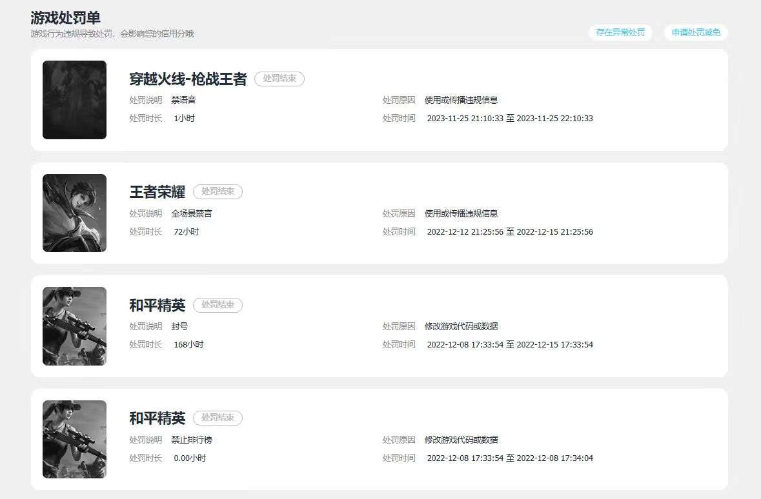Click the 和平精英 title on the 168小时 card

pyautogui.click(x=157, y=305)
